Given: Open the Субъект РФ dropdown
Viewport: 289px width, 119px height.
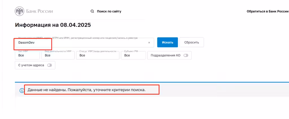Looking at the screenshot, I should tap(133, 55).
